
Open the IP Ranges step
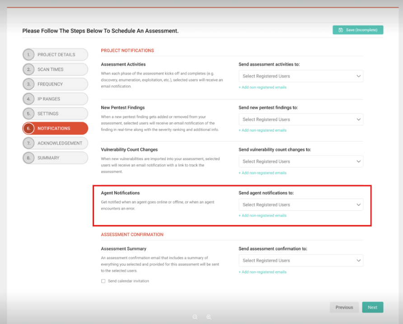tap(55, 99)
